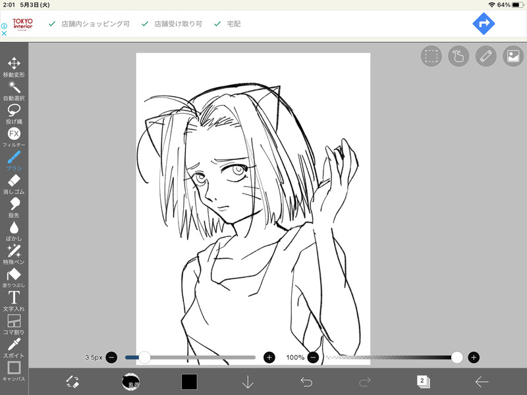
Task: Open the dashed selection area button
Action: pyautogui.click(x=431, y=56)
